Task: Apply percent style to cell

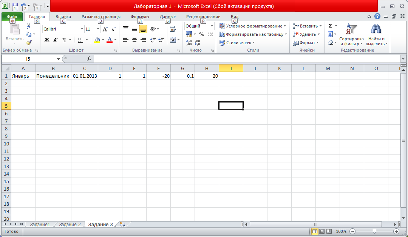Action: (x=201, y=34)
